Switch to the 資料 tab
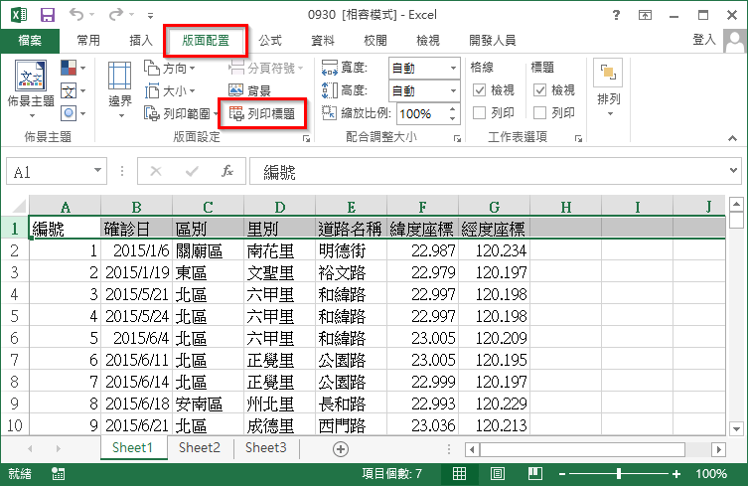The height and width of the screenshot is (486, 748). click(323, 41)
